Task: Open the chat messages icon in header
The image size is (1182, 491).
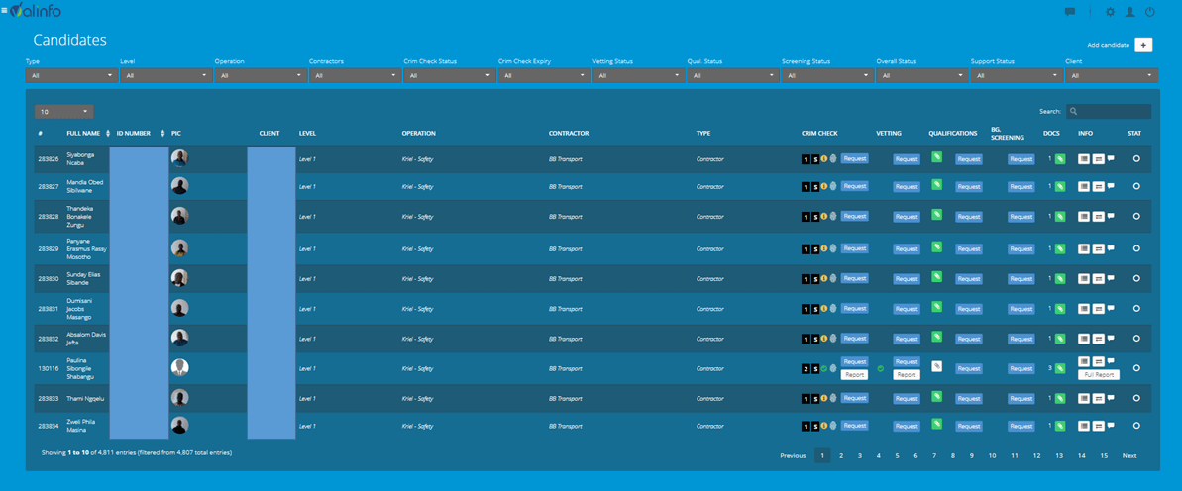Action: pyautogui.click(x=1070, y=12)
